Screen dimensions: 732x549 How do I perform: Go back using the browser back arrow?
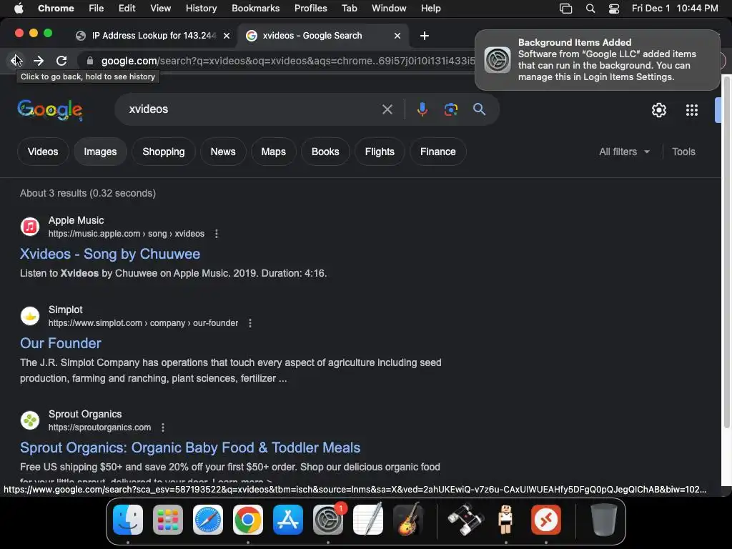pos(16,61)
